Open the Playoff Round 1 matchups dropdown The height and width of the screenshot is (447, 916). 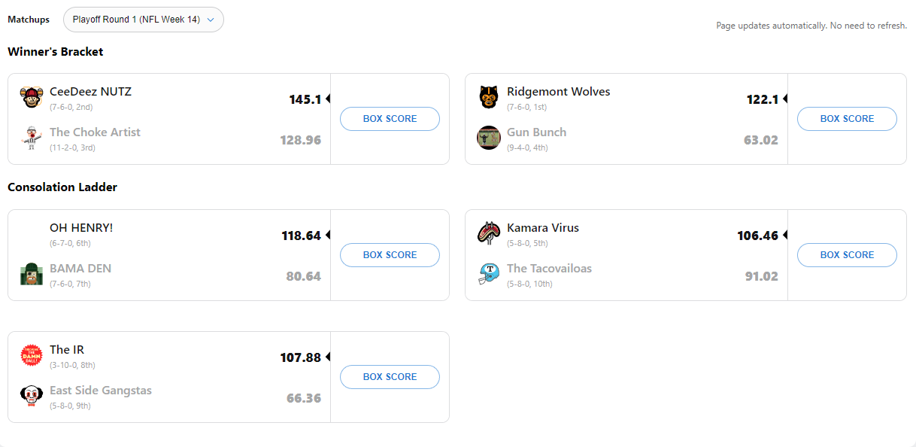tap(144, 20)
